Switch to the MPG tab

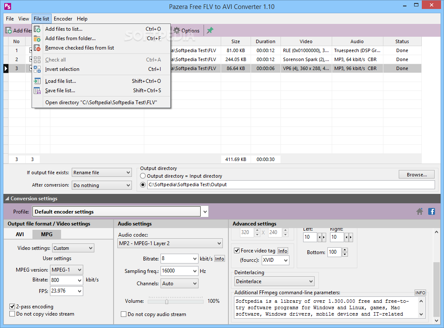[x=47, y=234]
